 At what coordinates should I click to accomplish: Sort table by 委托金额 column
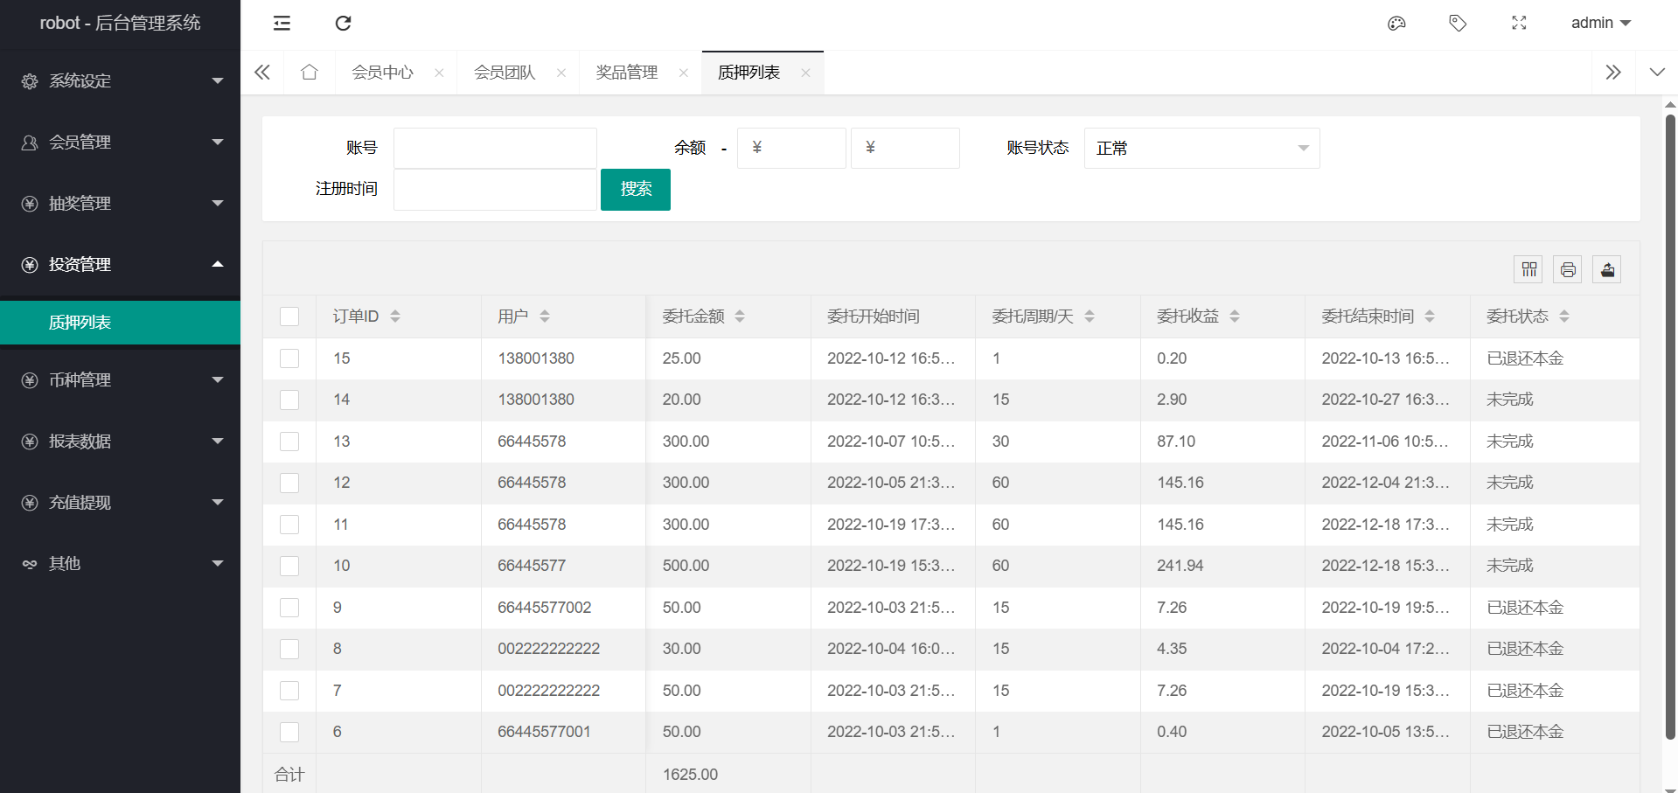pyautogui.click(x=740, y=317)
